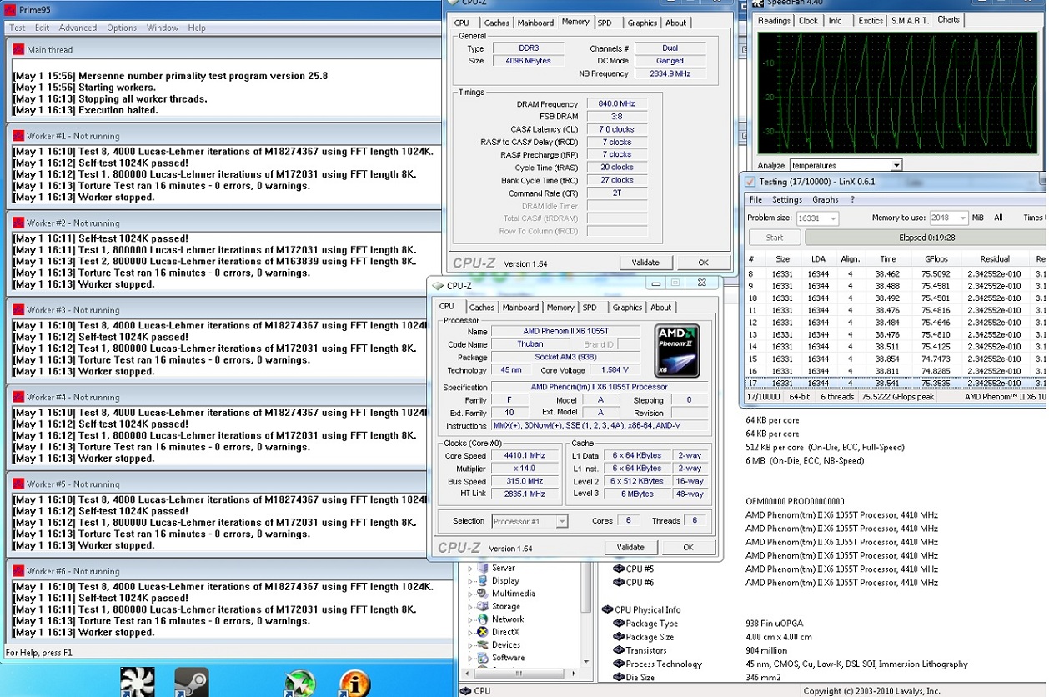Click the Server tree icon

[x=484, y=568]
